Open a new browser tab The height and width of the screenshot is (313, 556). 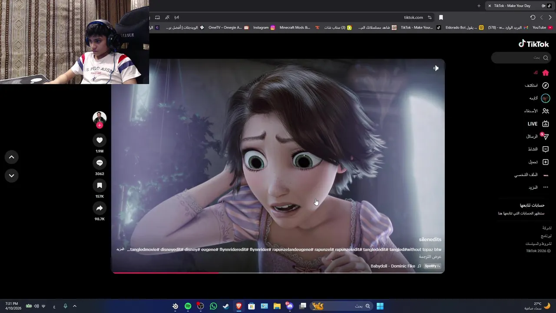[479, 6]
